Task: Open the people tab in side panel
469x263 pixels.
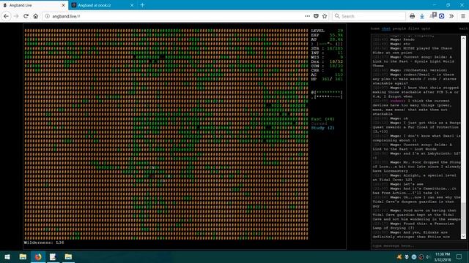Action: pos(399,28)
